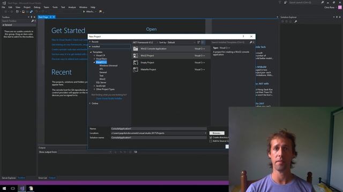Click the Quick Launch search icon
Screen dimensions: 343x192
point(323,2)
